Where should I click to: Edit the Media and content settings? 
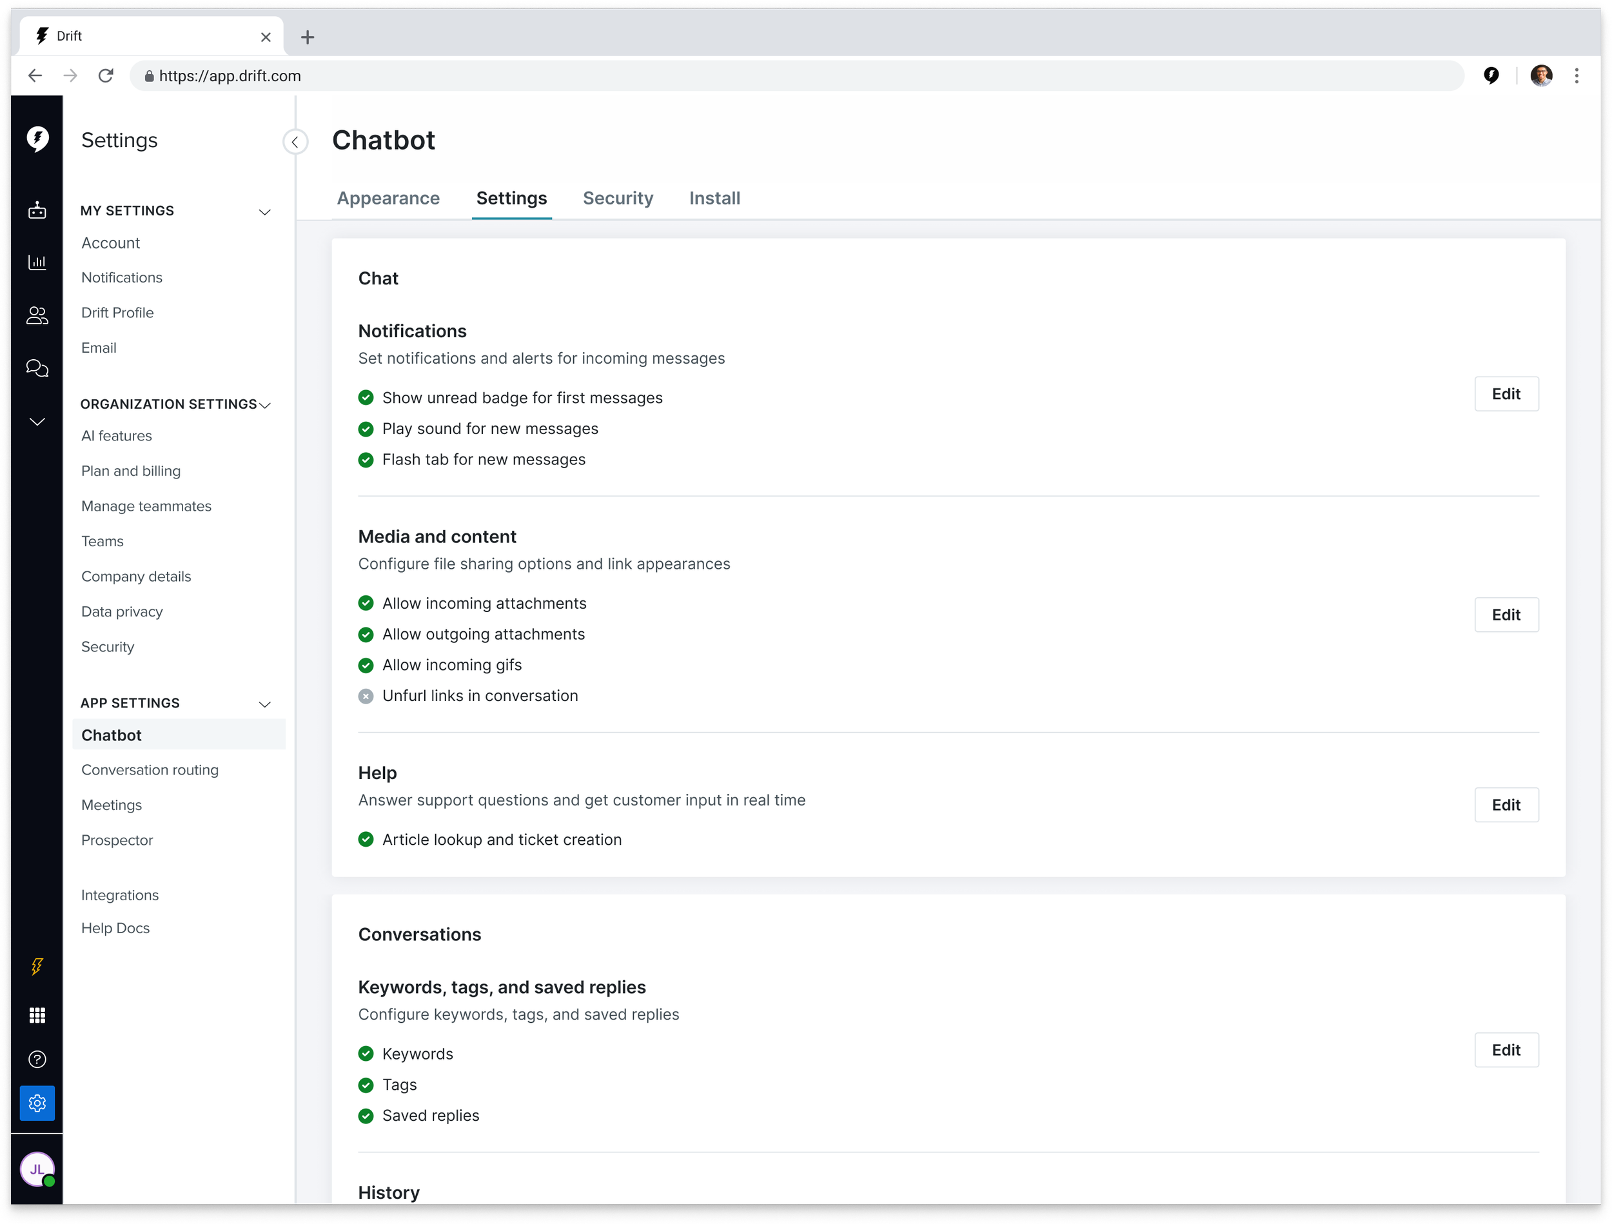point(1506,615)
